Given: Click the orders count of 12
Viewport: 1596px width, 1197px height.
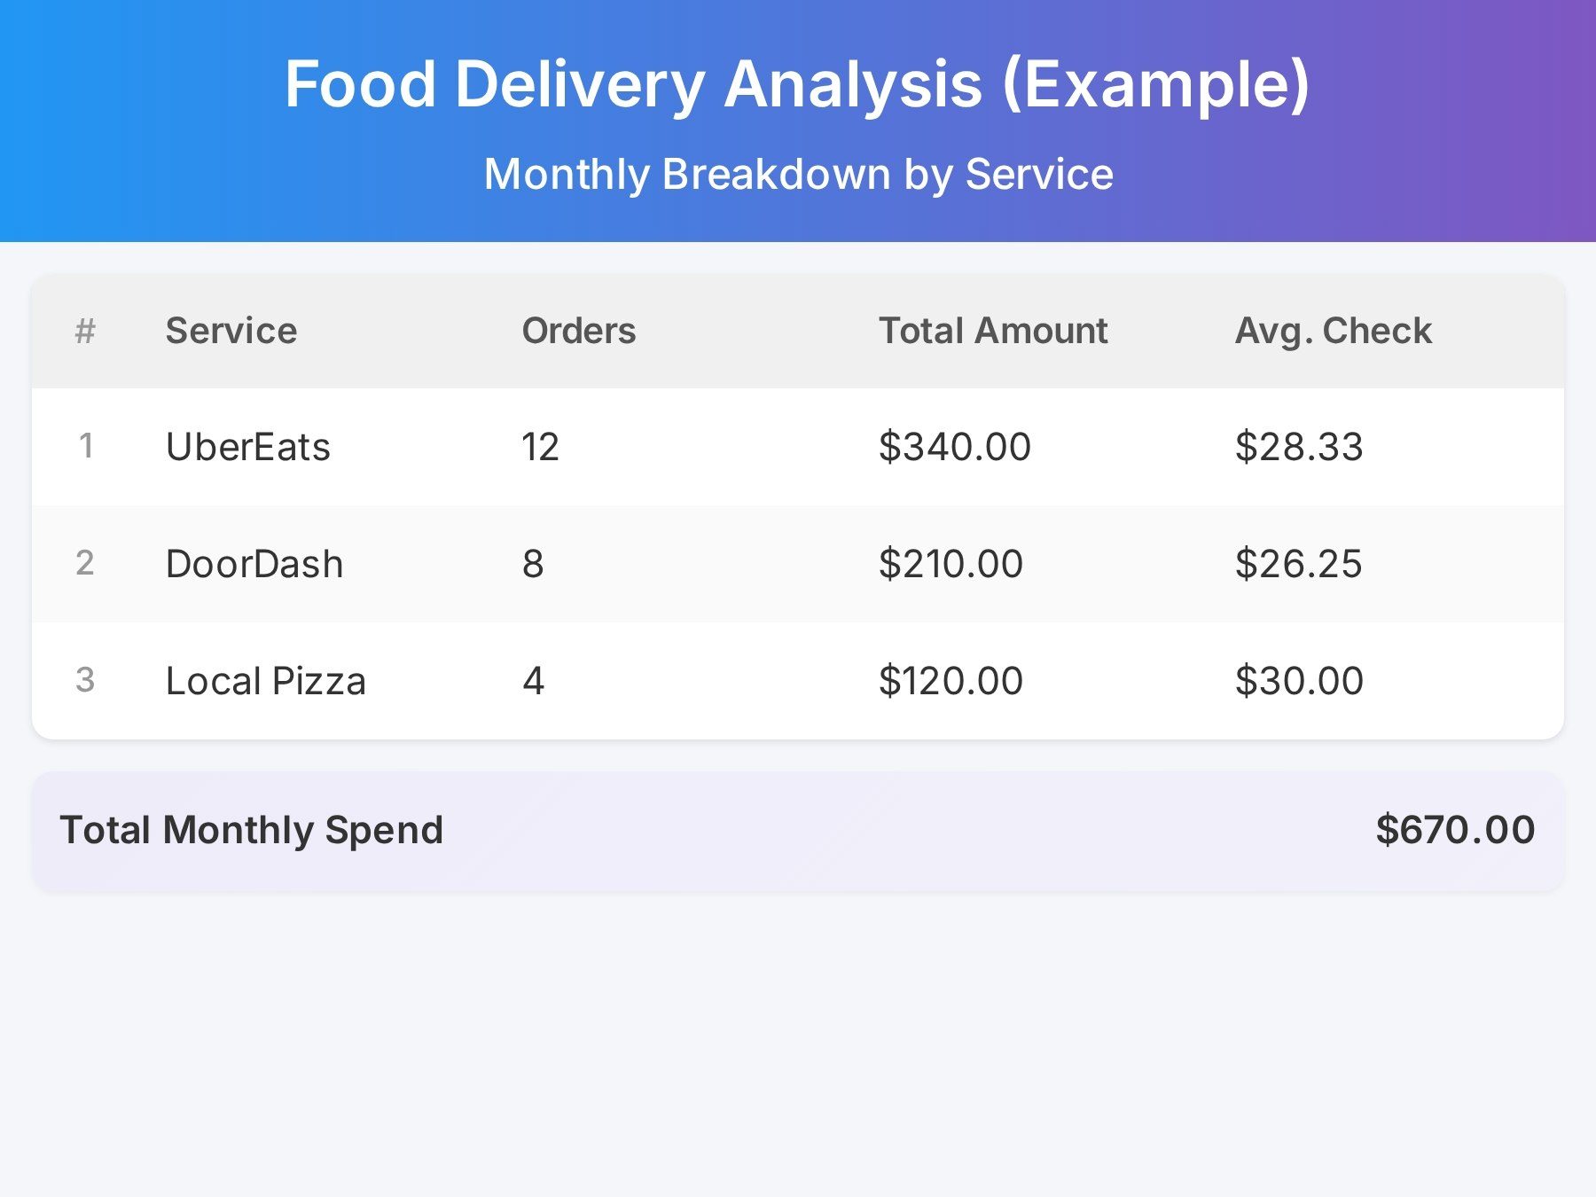Looking at the screenshot, I should [541, 447].
